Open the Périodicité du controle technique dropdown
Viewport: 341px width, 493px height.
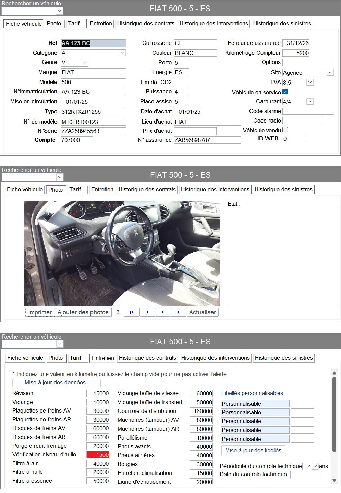click(x=315, y=466)
